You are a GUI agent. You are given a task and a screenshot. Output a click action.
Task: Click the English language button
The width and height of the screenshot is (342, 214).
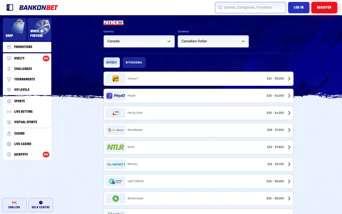click(x=14, y=205)
